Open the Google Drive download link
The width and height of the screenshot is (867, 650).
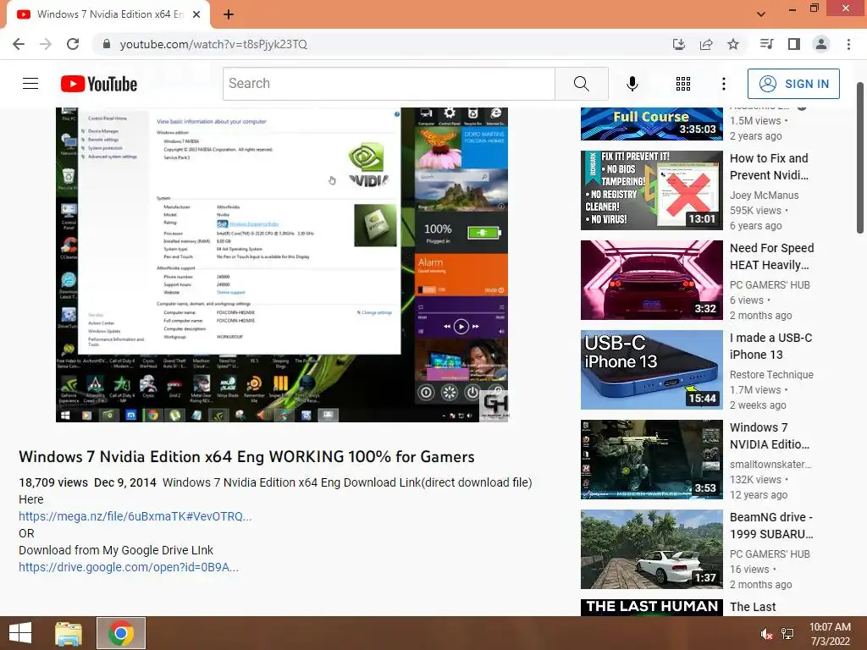[129, 567]
